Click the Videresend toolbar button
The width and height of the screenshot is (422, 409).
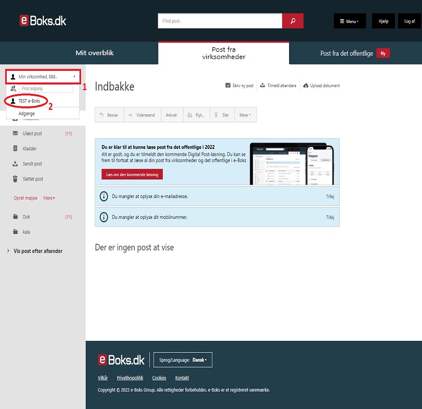(143, 115)
